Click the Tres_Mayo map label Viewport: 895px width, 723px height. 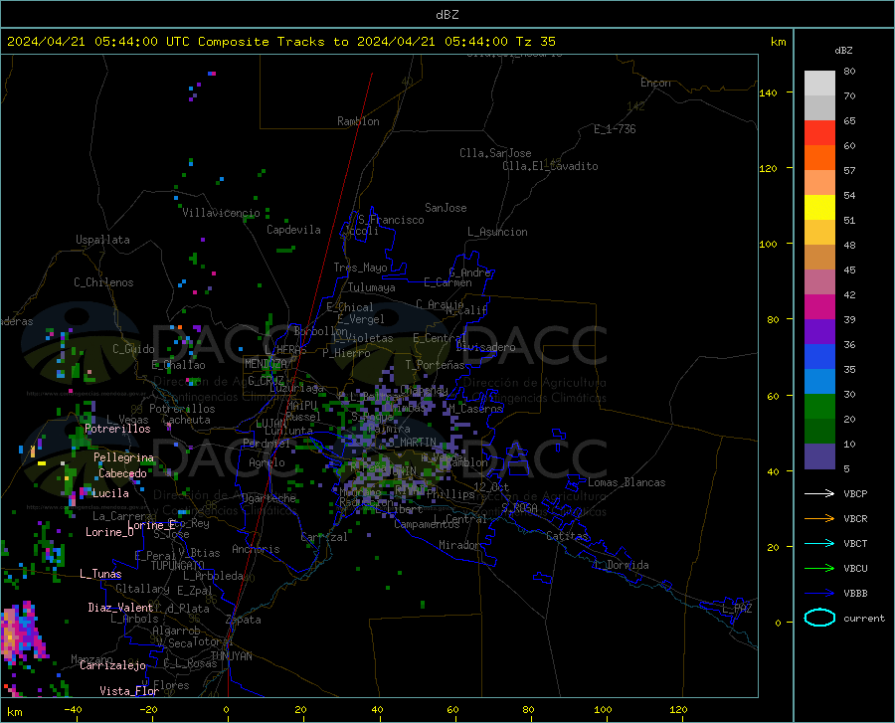[360, 268]
